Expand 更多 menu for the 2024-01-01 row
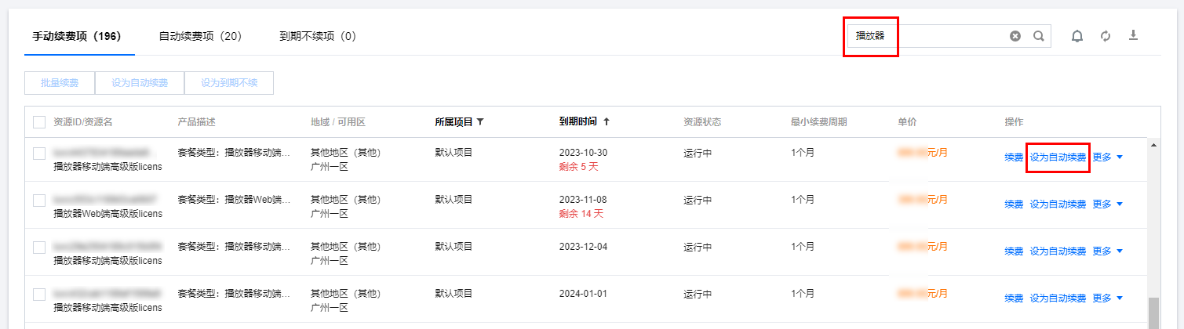1184x329 pixels. 1108,298
